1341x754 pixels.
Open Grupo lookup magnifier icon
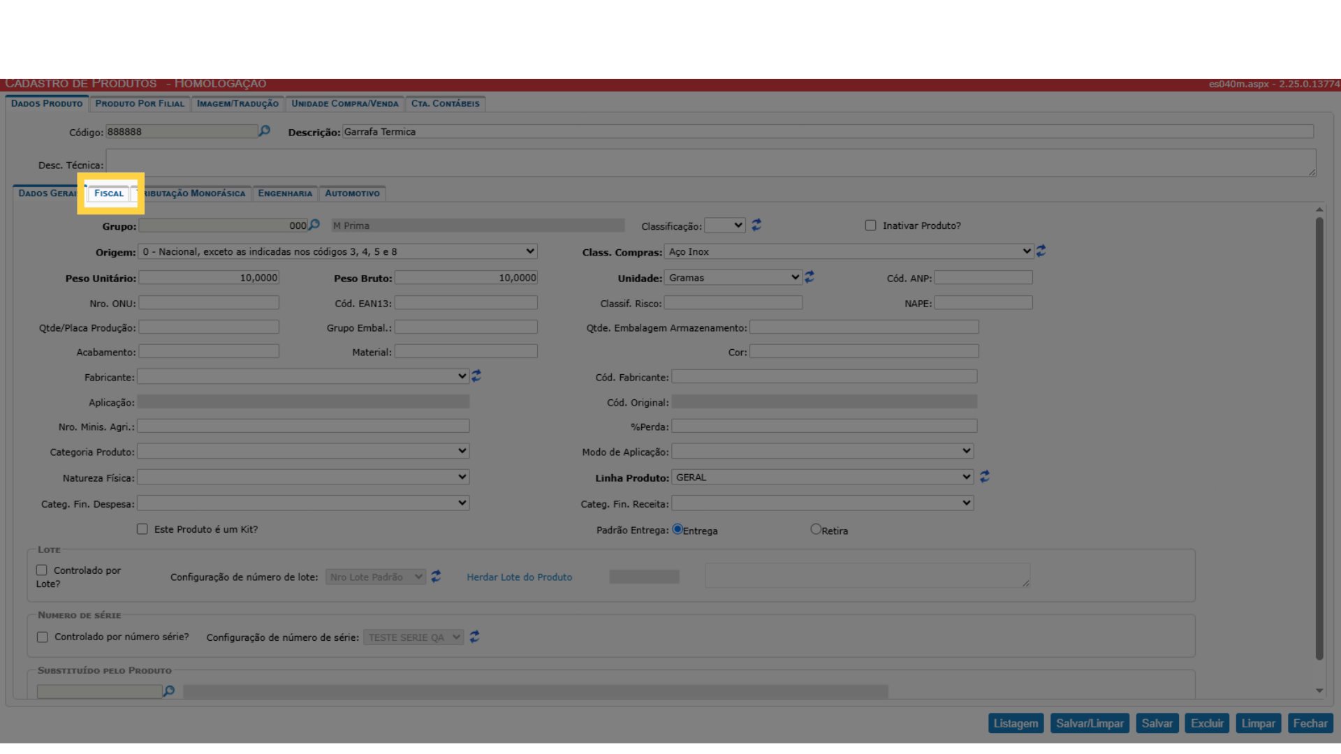314,225
